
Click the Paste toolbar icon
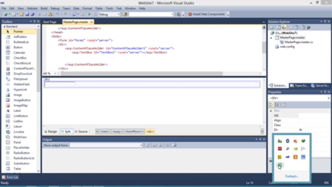coord(50,15)
